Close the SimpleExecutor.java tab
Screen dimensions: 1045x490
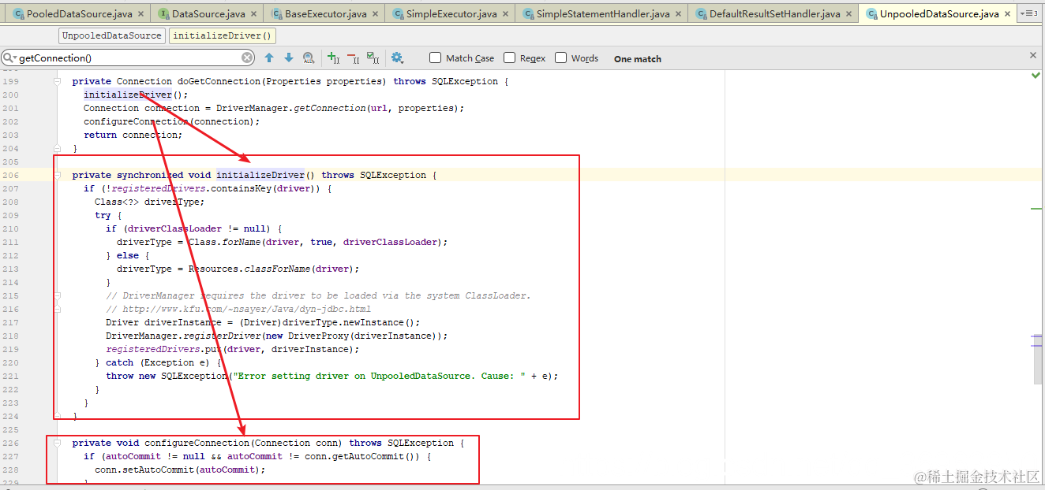click(506, 14)
